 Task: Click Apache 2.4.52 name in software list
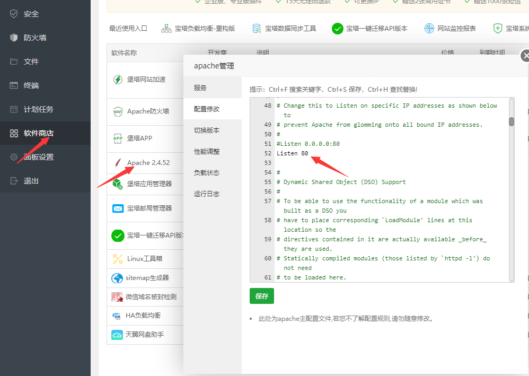point(148,163)
